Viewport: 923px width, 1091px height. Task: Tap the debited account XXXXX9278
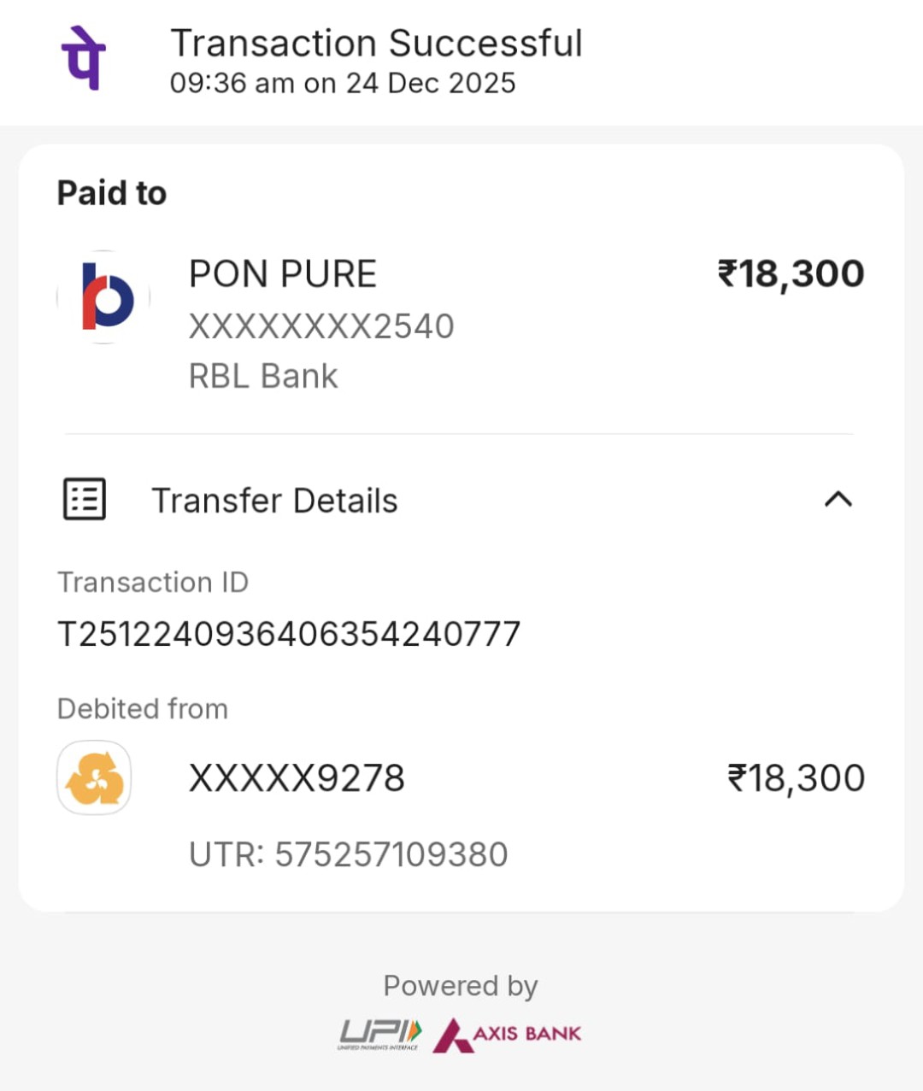[x=297, y=778]
